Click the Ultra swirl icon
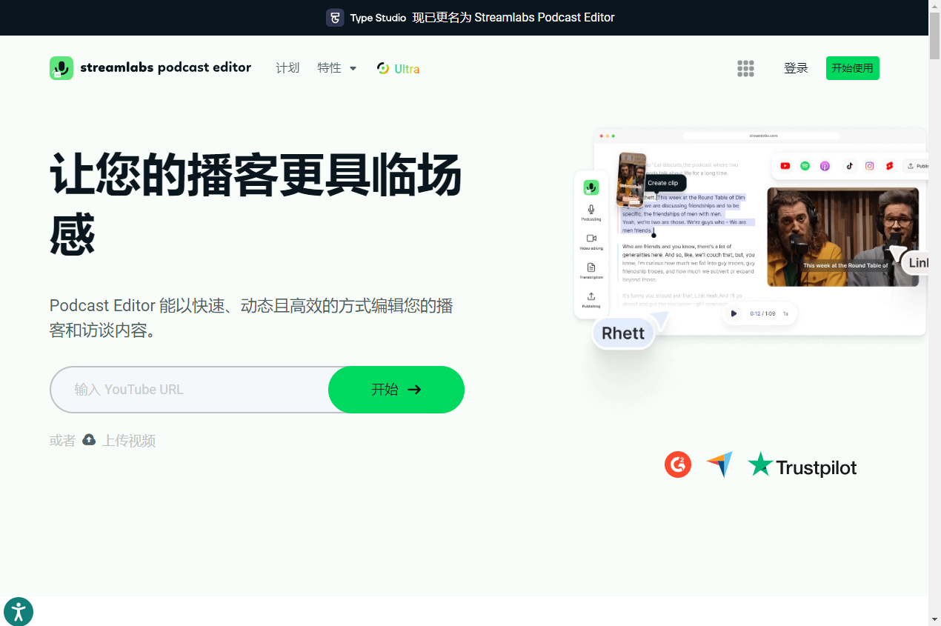 pyautogui.click(x=383, y=68)
